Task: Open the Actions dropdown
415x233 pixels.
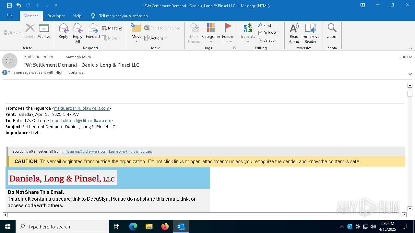Action: point(156,38)
